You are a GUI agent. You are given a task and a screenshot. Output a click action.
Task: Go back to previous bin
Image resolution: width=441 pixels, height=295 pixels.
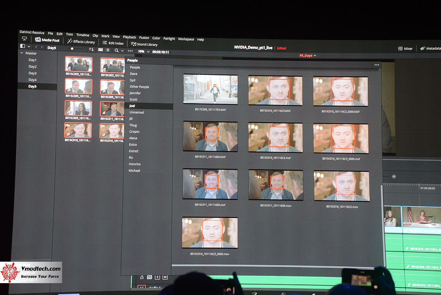point(36,47)
